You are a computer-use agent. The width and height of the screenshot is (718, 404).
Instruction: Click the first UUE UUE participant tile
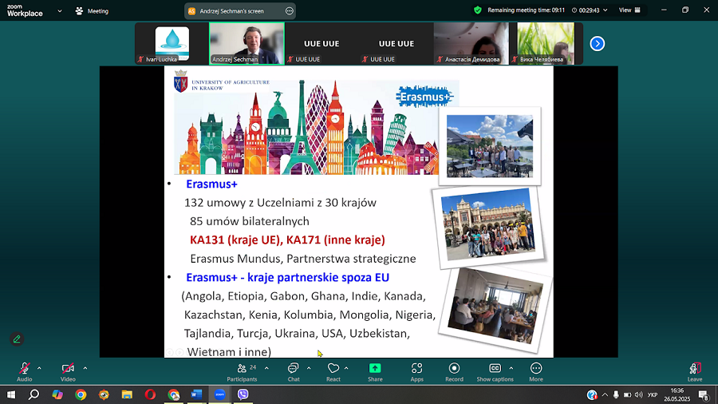[x=322, y=44]
